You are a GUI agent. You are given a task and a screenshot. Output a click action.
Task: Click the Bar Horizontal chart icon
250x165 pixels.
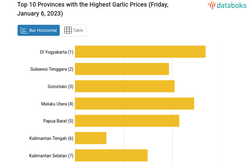(24, 30)
